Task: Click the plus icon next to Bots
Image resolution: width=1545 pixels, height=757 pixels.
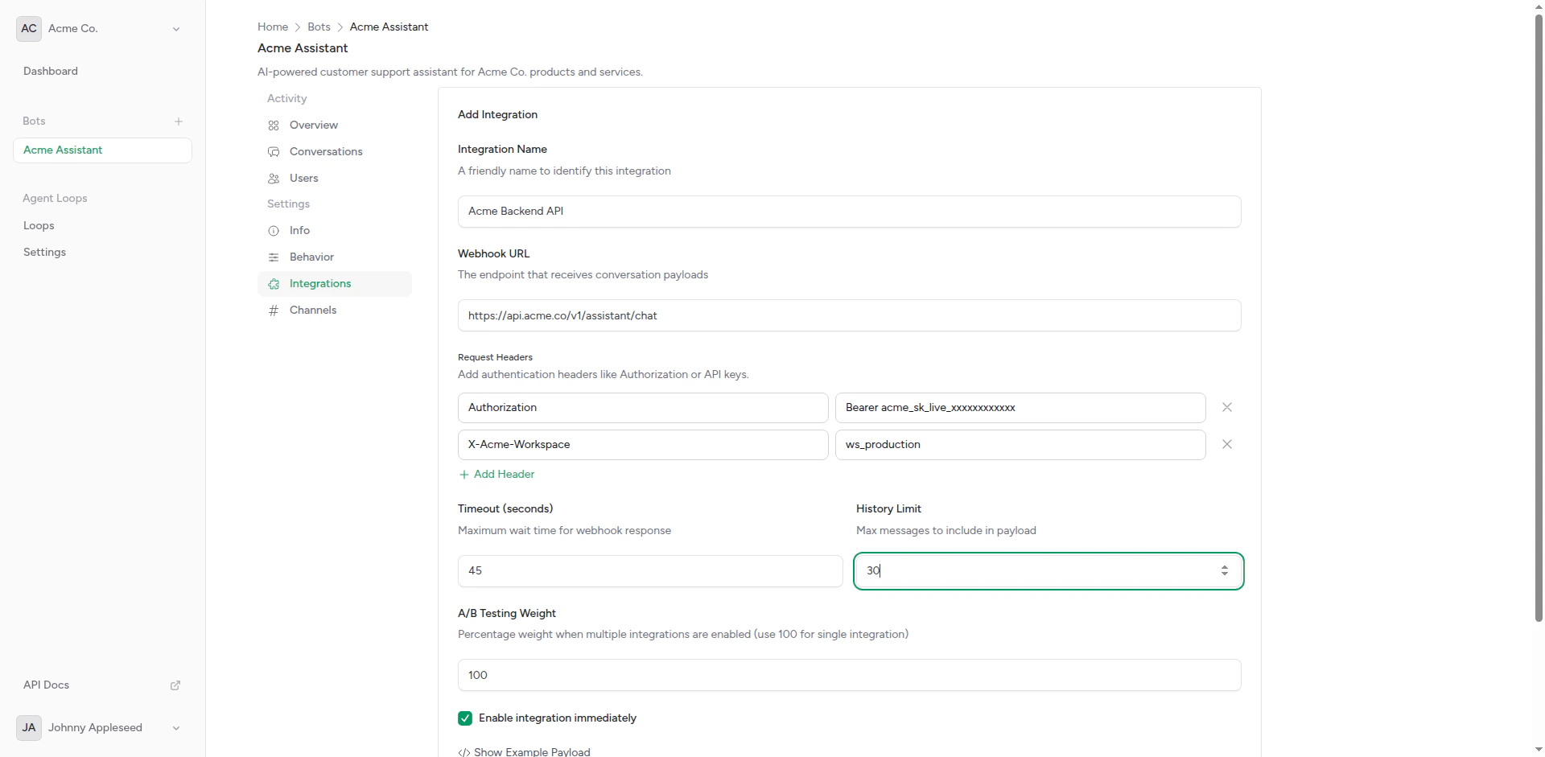Action: point(179,121)
